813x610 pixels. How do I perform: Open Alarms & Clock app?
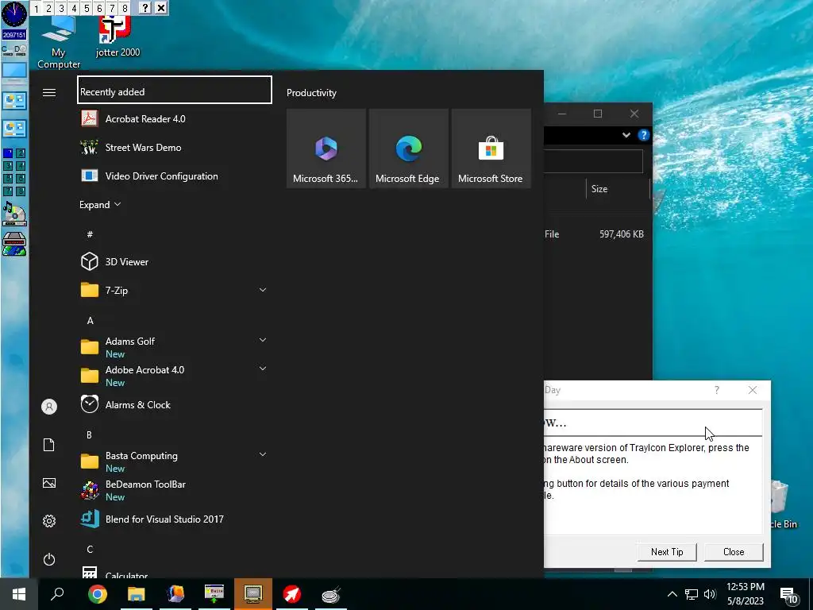[x=175, y=404]
